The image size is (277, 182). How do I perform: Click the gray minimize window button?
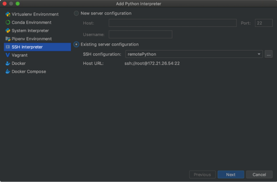[11, 3]
